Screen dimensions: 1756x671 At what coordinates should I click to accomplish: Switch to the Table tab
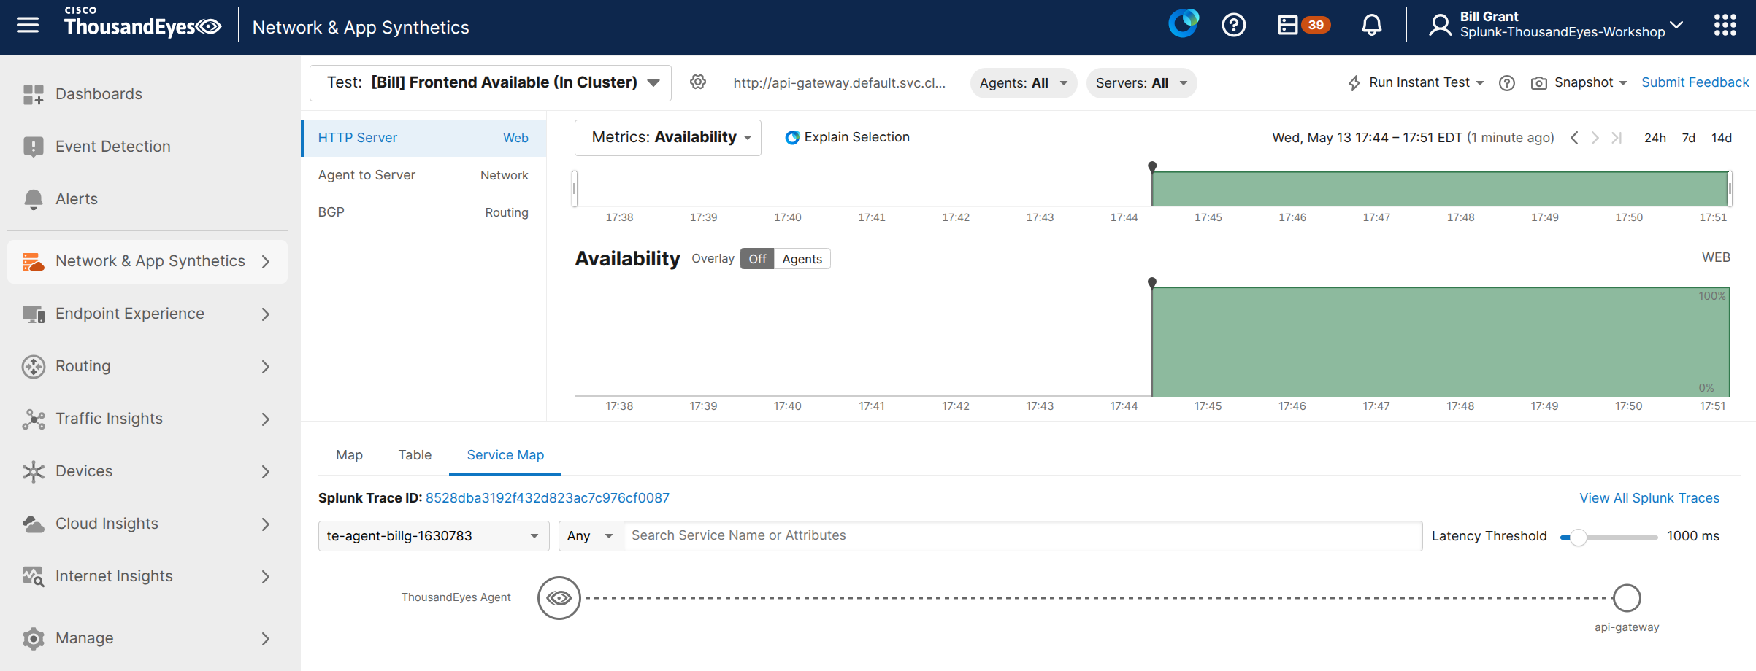[x=415, y=455]
